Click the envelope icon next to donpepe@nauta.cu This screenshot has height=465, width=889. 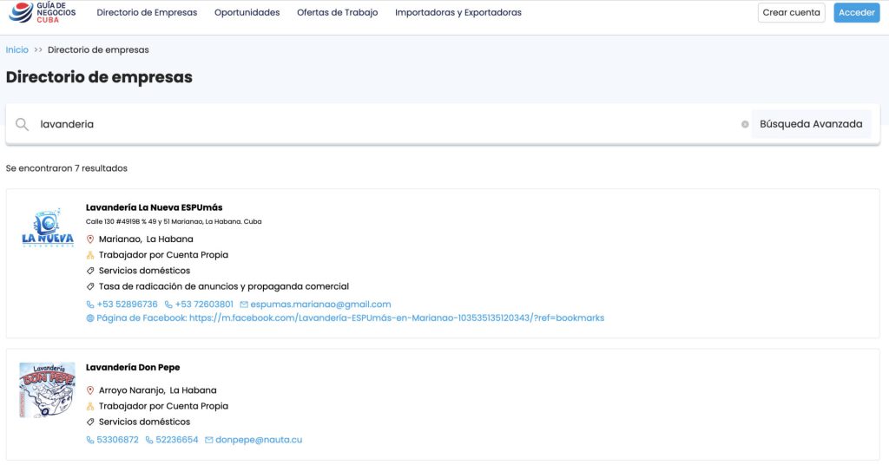coord(208,440)
